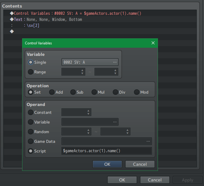Image resolution: width=204 pixels, height=186 pixels.
Task: Select the Constant operand option
Action: (31, 112)
